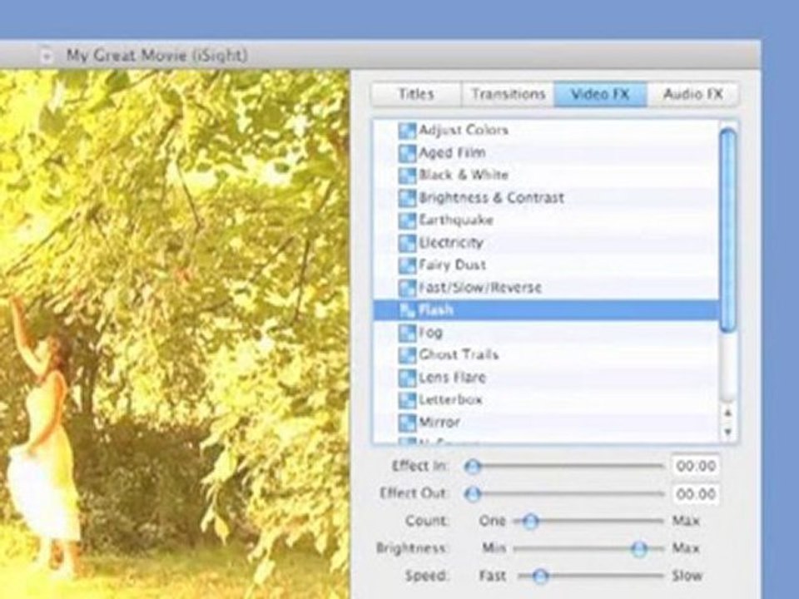Click the Fast label of Speed slider
The height and width of the screenshot is (599, 799).
[x=492, y=576]
